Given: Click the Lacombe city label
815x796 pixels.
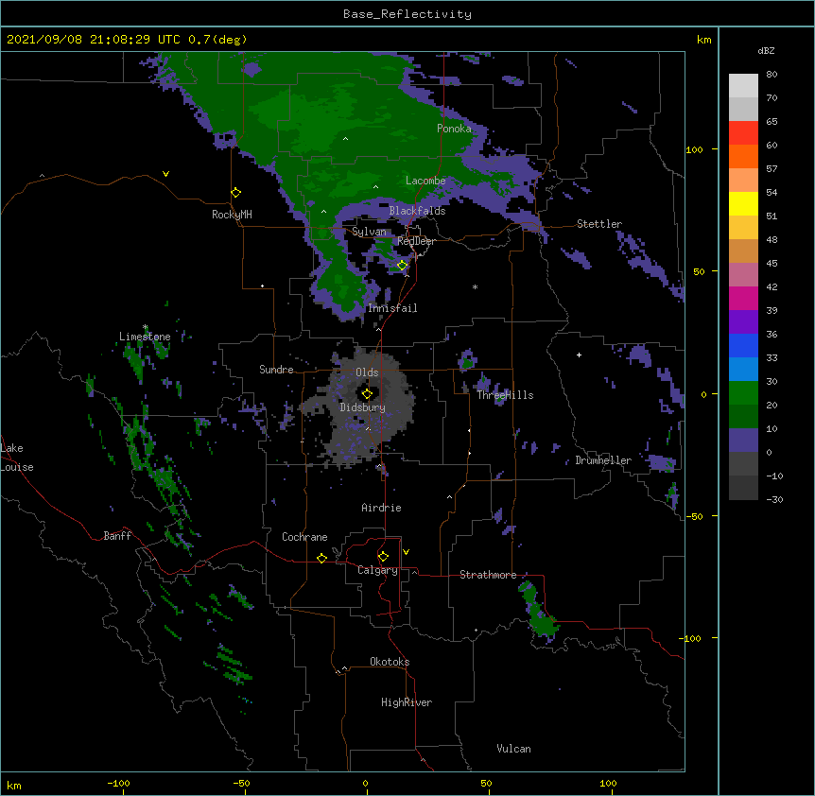Looking at the screenshot, I should click(x=425, y=181).
